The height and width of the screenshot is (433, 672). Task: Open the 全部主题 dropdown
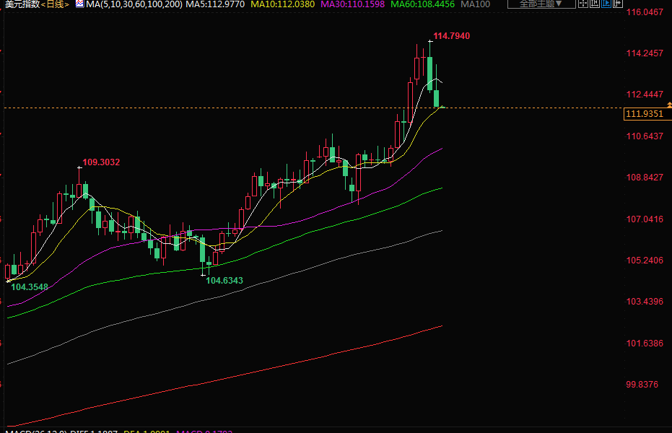click(541, 4)
